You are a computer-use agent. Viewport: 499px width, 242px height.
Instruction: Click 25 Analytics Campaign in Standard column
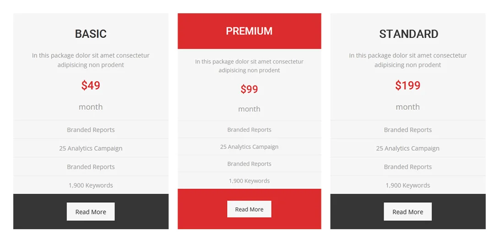coord(407,148)
